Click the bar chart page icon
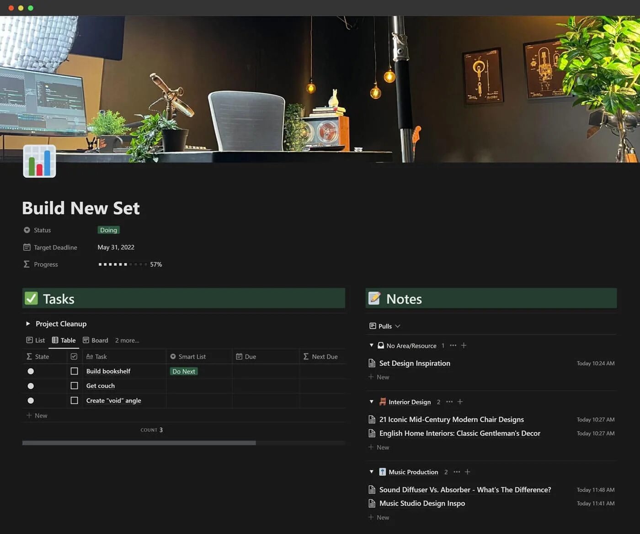 pyautogui.click(x=39, y=161)
